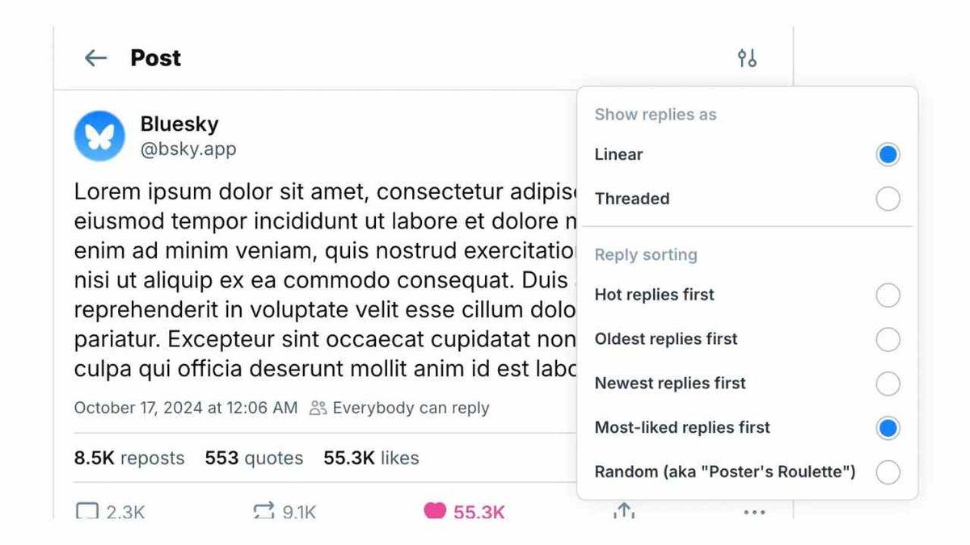
Task: Click the @bsky.app handle
Action: (x=188, y=149)
